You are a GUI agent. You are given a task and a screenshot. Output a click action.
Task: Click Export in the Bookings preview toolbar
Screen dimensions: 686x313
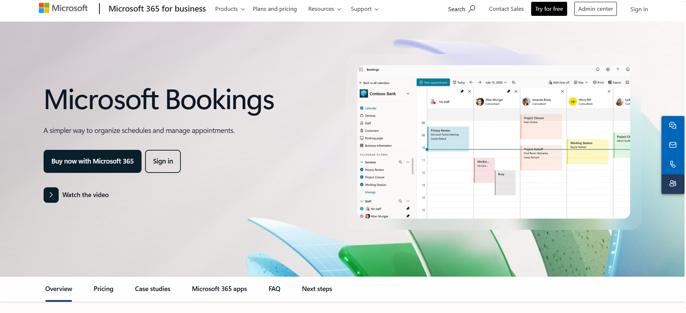615,82
